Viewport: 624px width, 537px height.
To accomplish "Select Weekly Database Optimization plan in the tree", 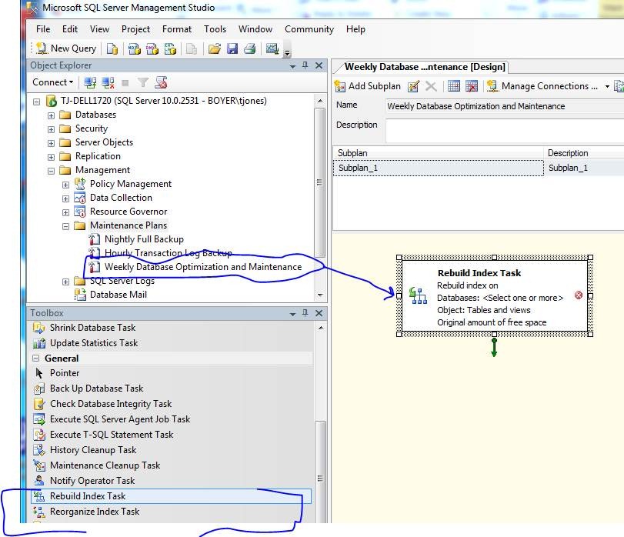I will [x=203, y=267].
